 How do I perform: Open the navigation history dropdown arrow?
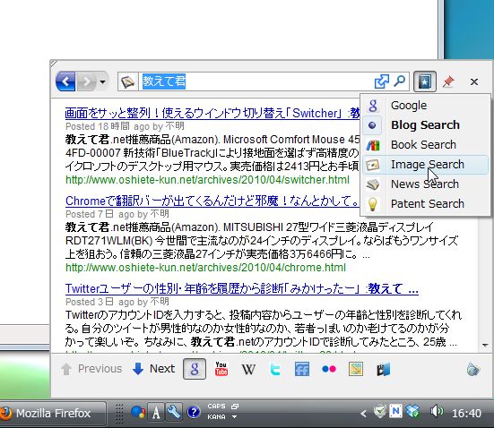tap(102, 81)
